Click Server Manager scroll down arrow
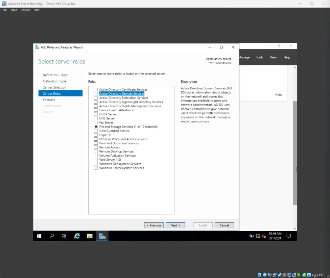This screenshot has height=278, width=330. click(x=295, y=229)
